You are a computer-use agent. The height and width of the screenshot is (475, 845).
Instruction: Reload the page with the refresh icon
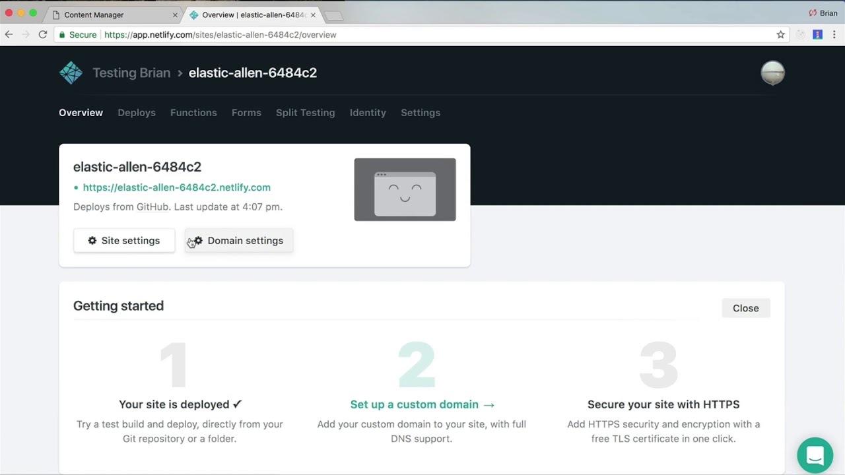[43, 34]
